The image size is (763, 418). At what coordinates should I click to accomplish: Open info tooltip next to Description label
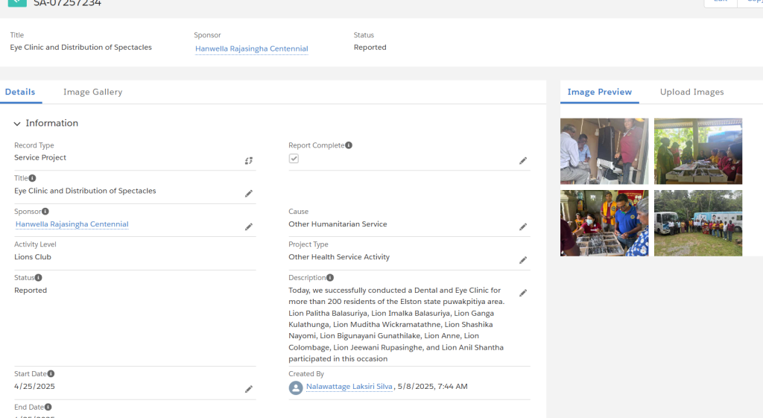click(x=330, y=277)
